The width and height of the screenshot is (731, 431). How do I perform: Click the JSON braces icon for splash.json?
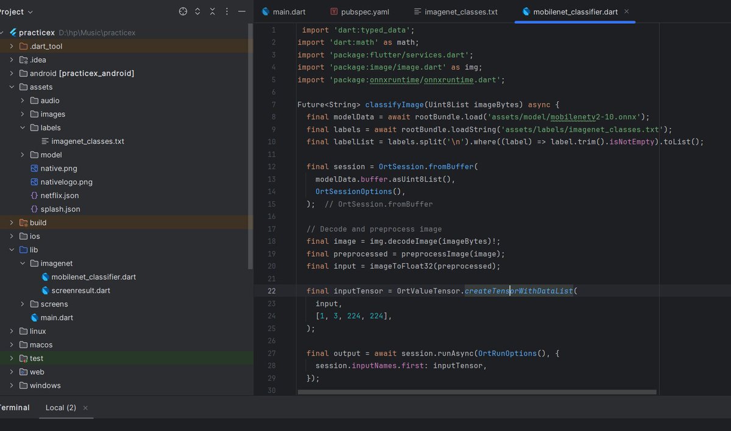click(35, 208)
